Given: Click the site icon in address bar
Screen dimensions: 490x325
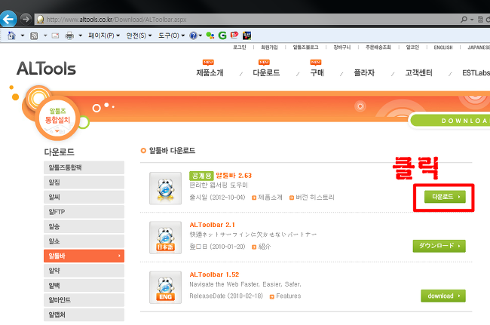Looking at the screenshot, I should (x=40, y=20).
